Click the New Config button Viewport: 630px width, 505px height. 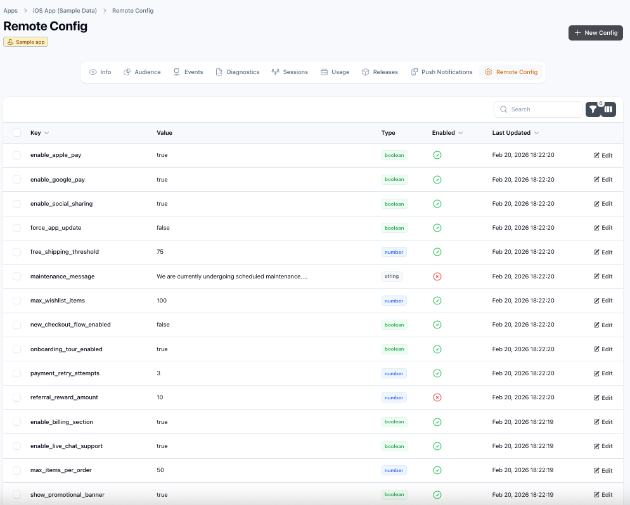pyautogui.click(x=595, y=32)
